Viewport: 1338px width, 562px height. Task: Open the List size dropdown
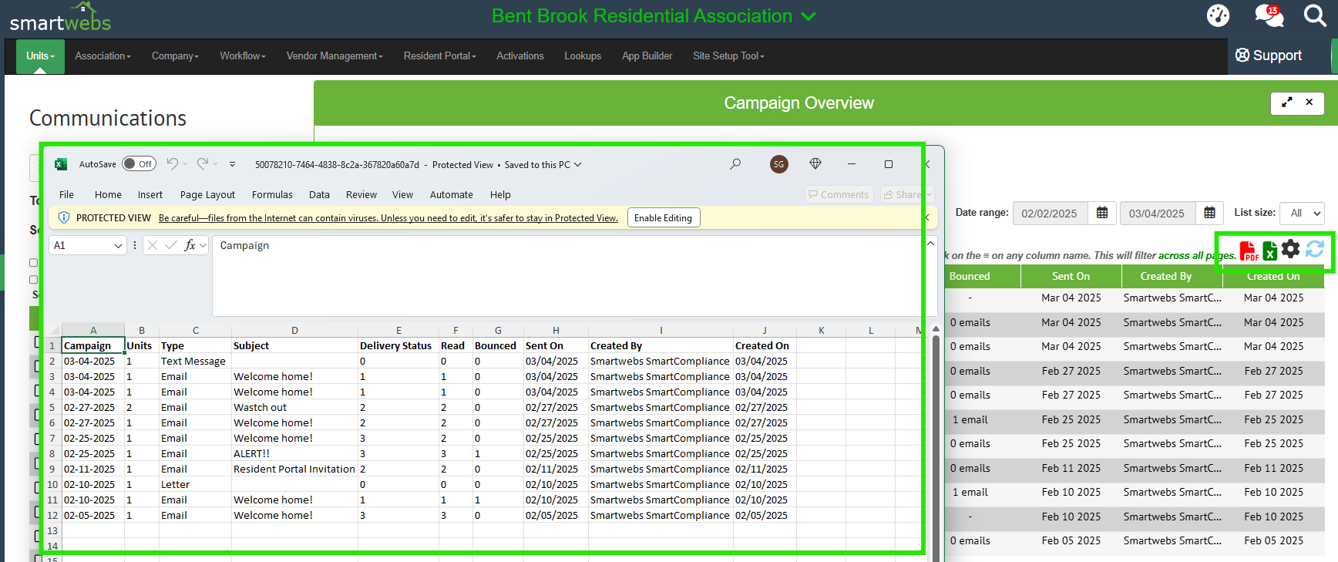(x=1302, y=214)
